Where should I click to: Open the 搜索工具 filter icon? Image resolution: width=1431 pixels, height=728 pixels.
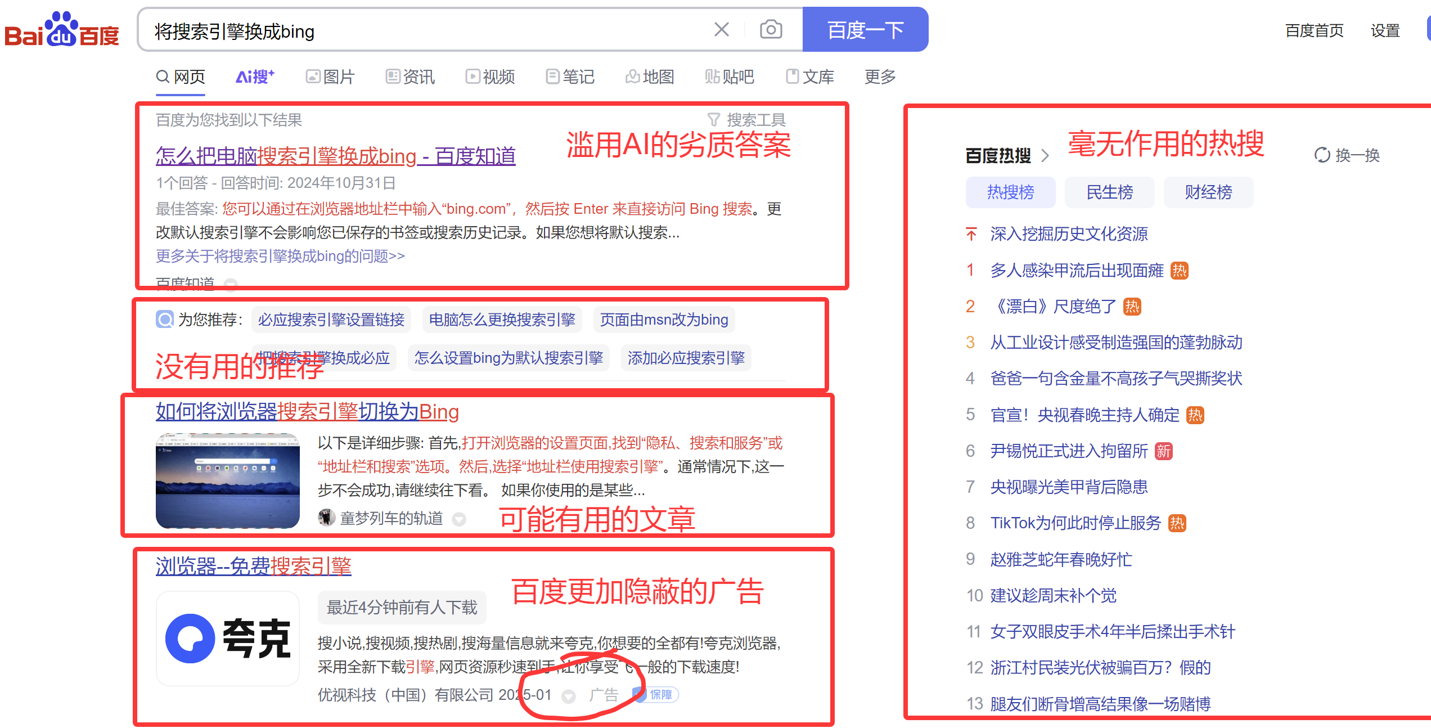pyautogui.click(x=713, y=119)
